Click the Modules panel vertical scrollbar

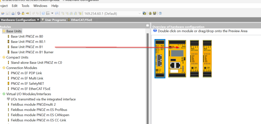[148, 78]
